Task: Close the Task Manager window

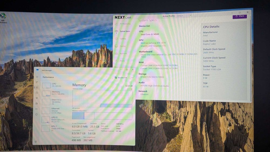Action: coord(133,70)
